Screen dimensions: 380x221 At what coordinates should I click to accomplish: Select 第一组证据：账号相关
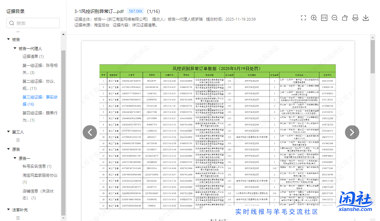click(40, 68)
